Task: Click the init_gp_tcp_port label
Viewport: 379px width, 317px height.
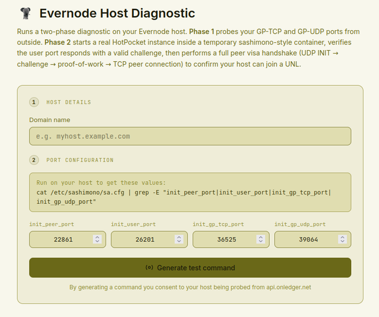Action: point(218,224)
